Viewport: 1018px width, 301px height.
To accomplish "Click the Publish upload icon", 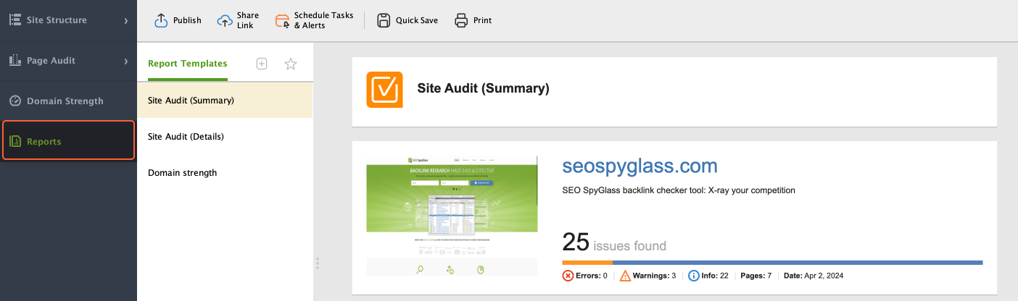I will pyautogui.click(x=161, y=20).
